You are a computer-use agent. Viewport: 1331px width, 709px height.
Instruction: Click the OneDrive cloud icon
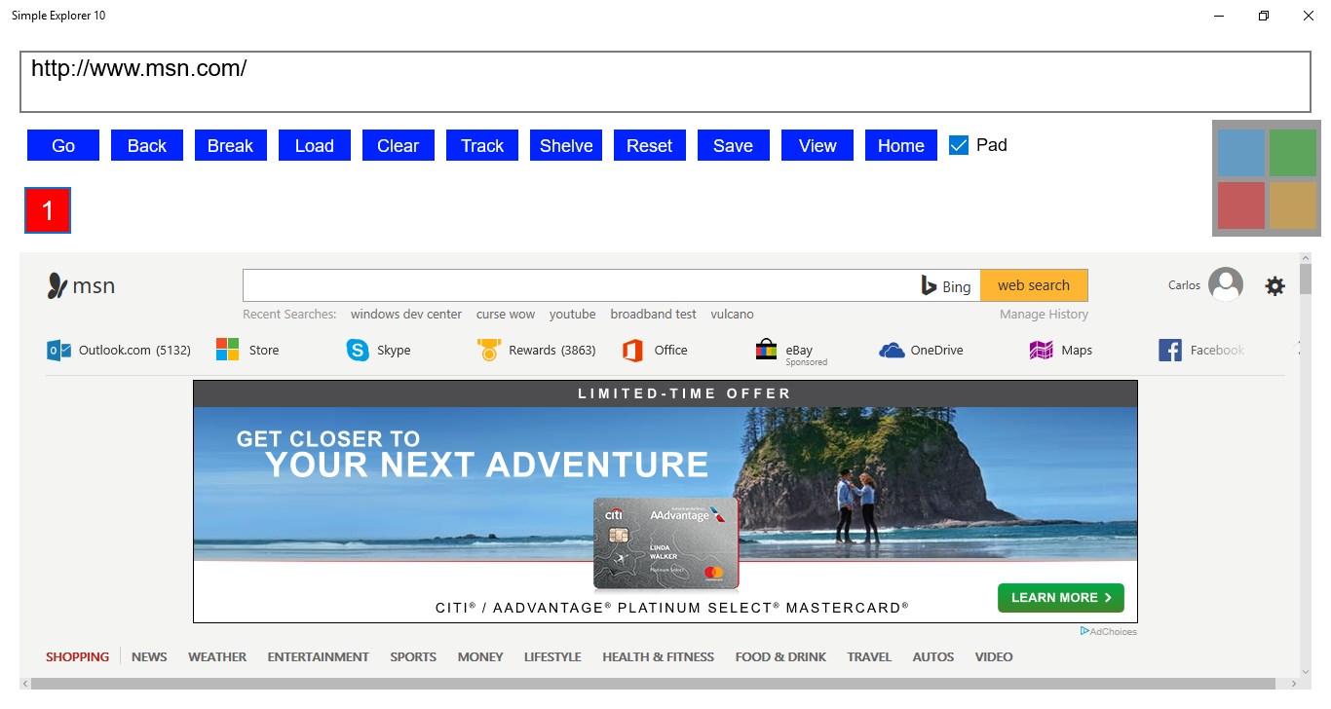[x=892, y=351]
